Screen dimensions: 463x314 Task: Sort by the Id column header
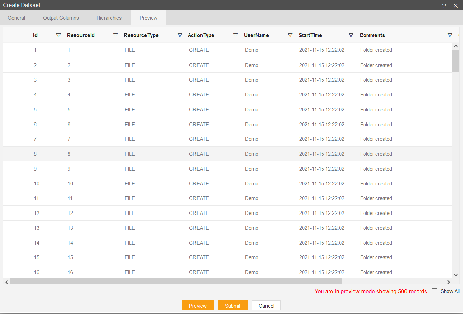[35, 35]
